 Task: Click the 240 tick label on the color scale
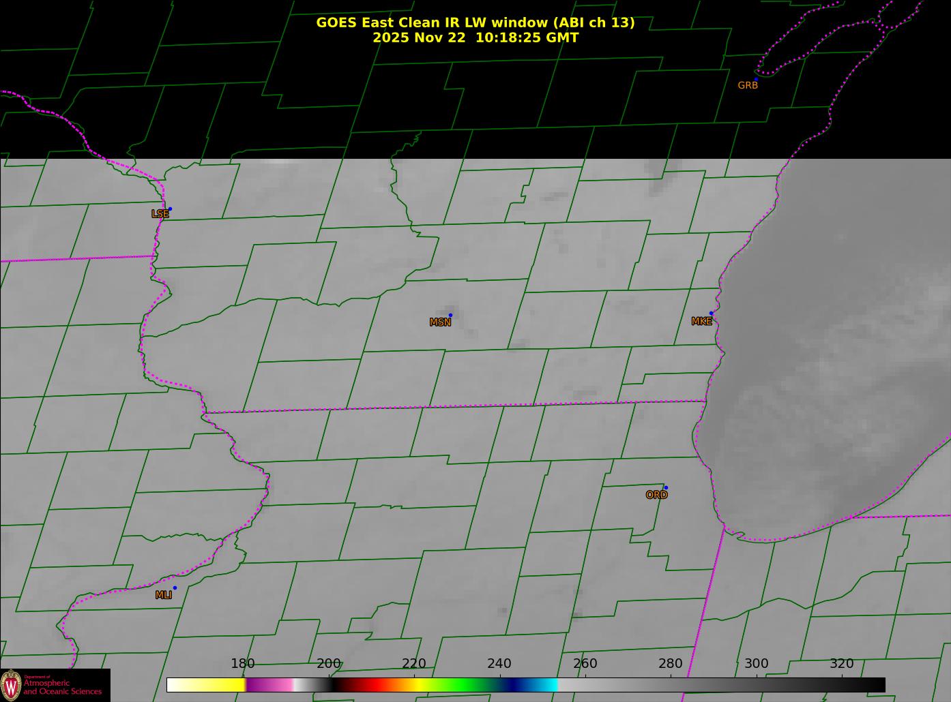coord(499,663)
